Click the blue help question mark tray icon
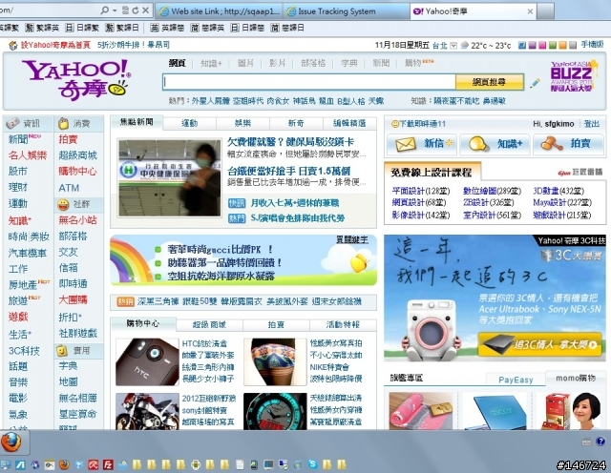Image resolution: width=611 pixels, height=473 pixels. pos(600,442)
